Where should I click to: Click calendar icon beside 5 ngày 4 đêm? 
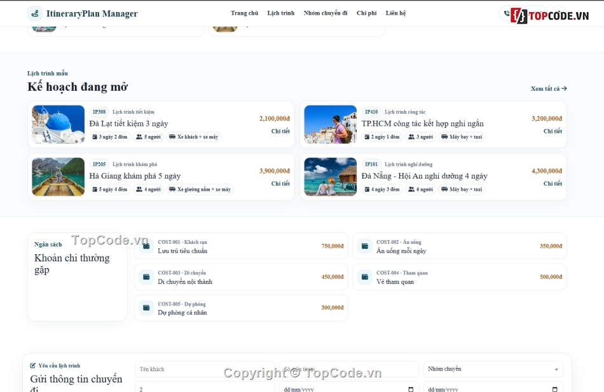click(95, 189)
